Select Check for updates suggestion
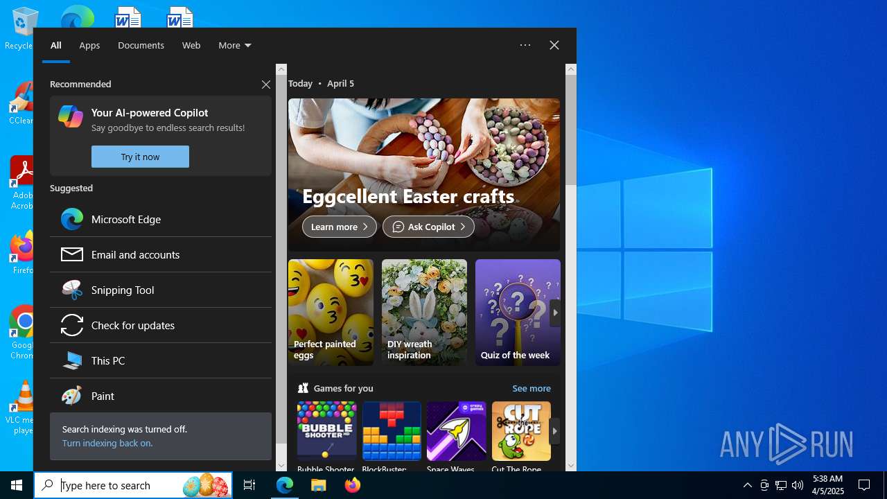Viewport: 887px width, 499px height. pos(161,325)
